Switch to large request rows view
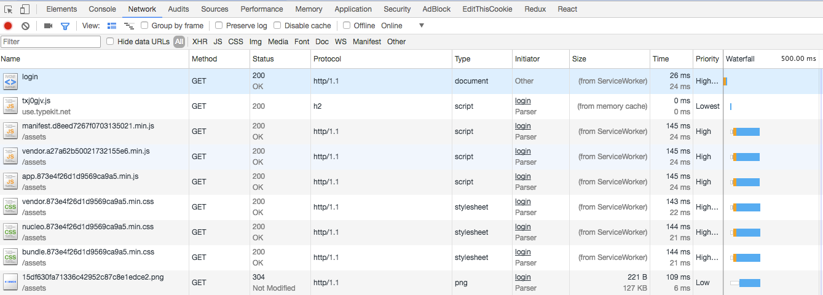The height and width of the screenshot is (295, 823). 112,26
